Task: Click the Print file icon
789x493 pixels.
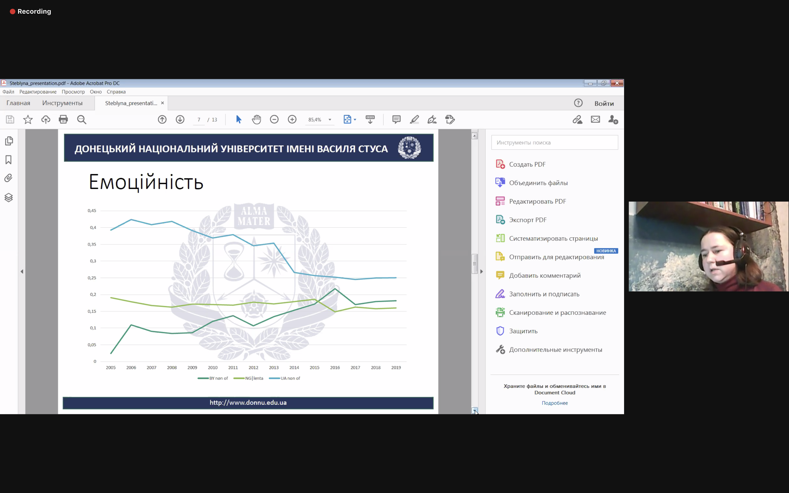Action: click(63, 119)
